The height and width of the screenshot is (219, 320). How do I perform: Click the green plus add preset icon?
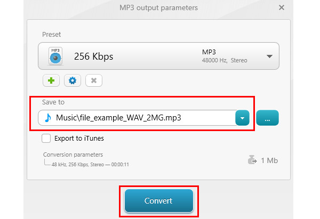51,80
